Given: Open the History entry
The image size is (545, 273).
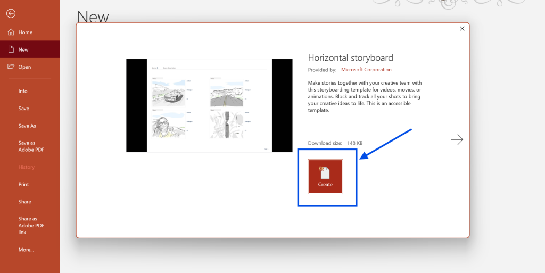Looking at the screenshot, I should click(x=27, y=167).
